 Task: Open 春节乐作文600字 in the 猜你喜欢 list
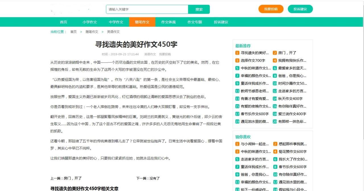coord(292,167)
